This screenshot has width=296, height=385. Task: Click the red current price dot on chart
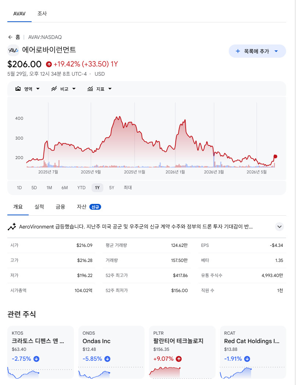[275, 156]
